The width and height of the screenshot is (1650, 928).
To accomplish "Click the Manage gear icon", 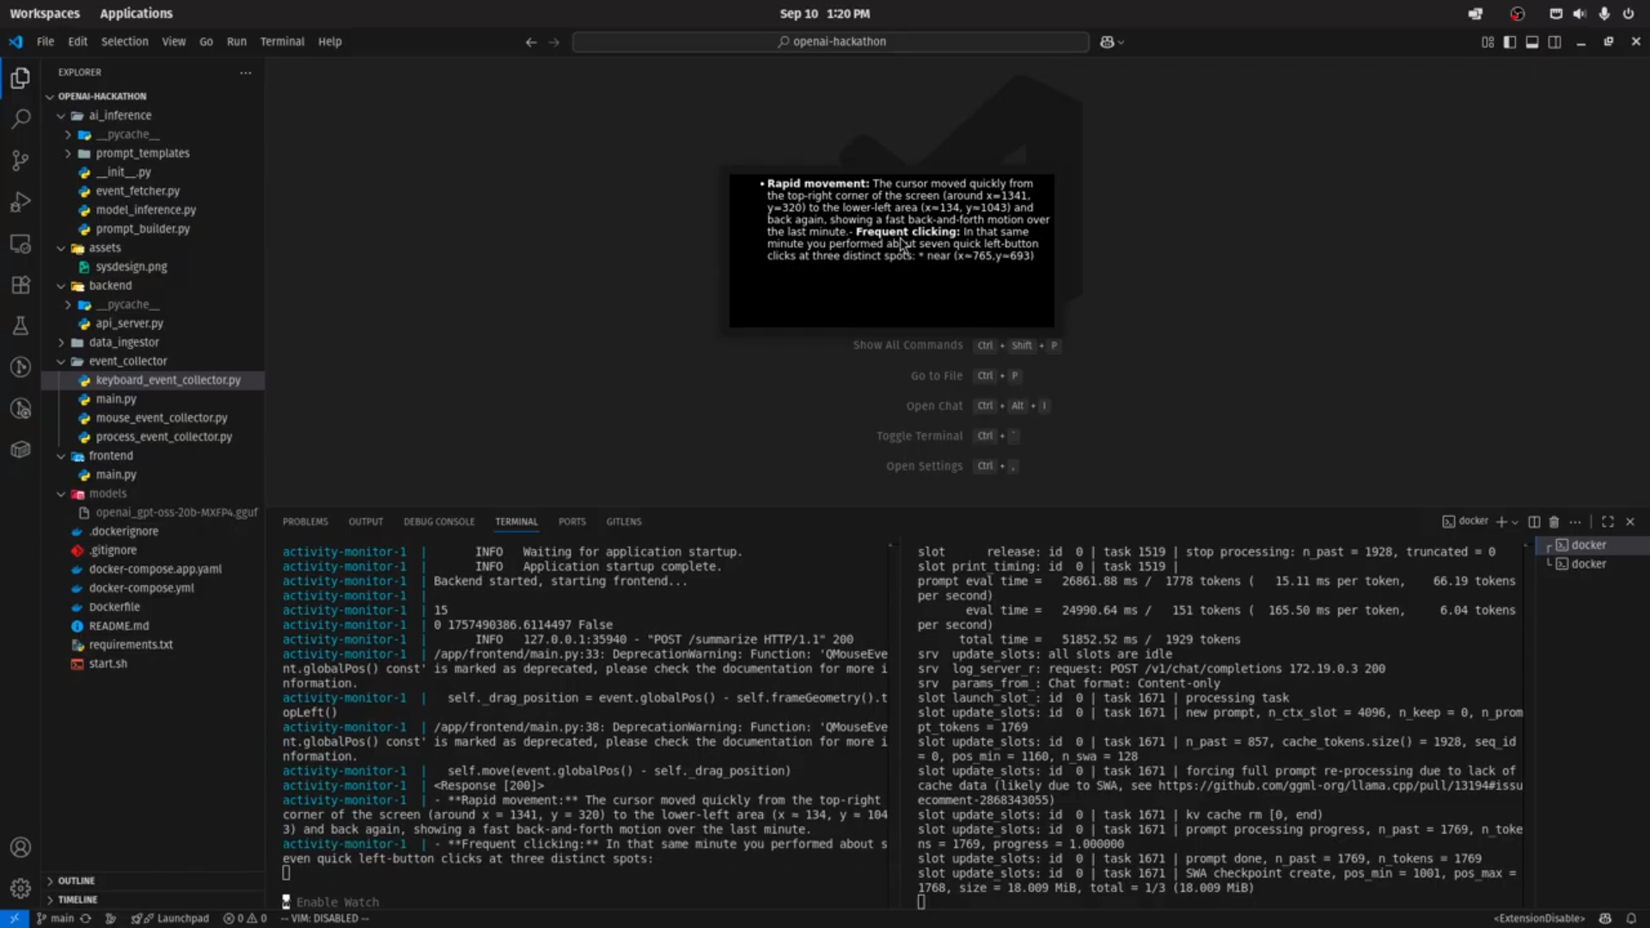I will [21, 888].
